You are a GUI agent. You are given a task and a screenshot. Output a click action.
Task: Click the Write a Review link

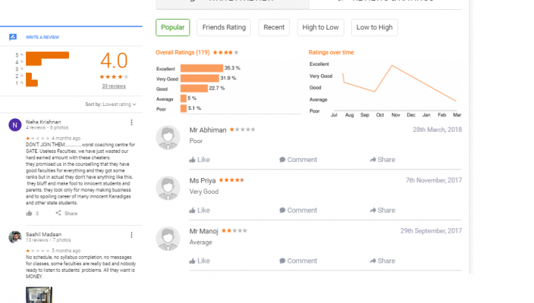[x=42, y=37]
